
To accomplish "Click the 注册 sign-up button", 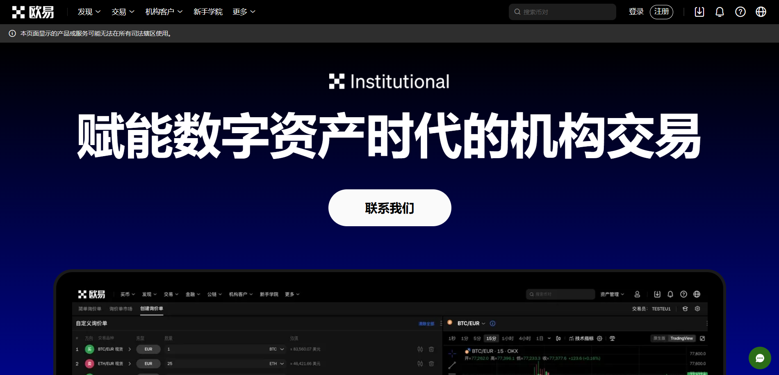I will point(661,12).
